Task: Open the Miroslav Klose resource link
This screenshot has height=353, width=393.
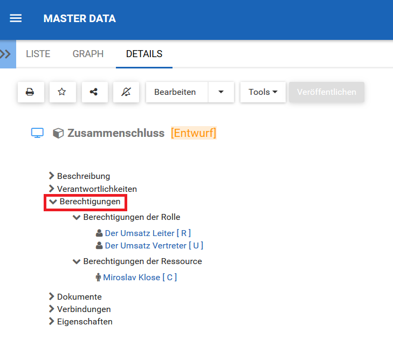Action: 132,278
